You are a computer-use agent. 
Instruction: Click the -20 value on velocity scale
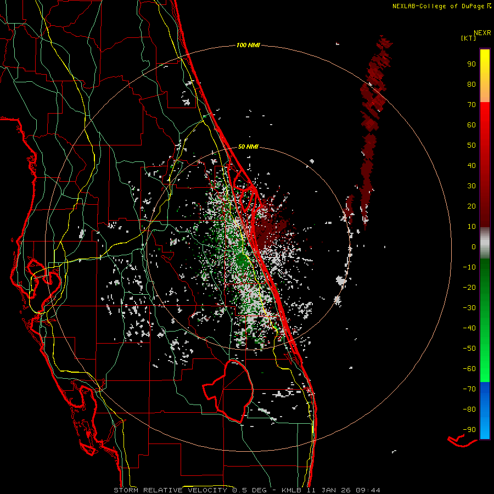coord(469,287)
